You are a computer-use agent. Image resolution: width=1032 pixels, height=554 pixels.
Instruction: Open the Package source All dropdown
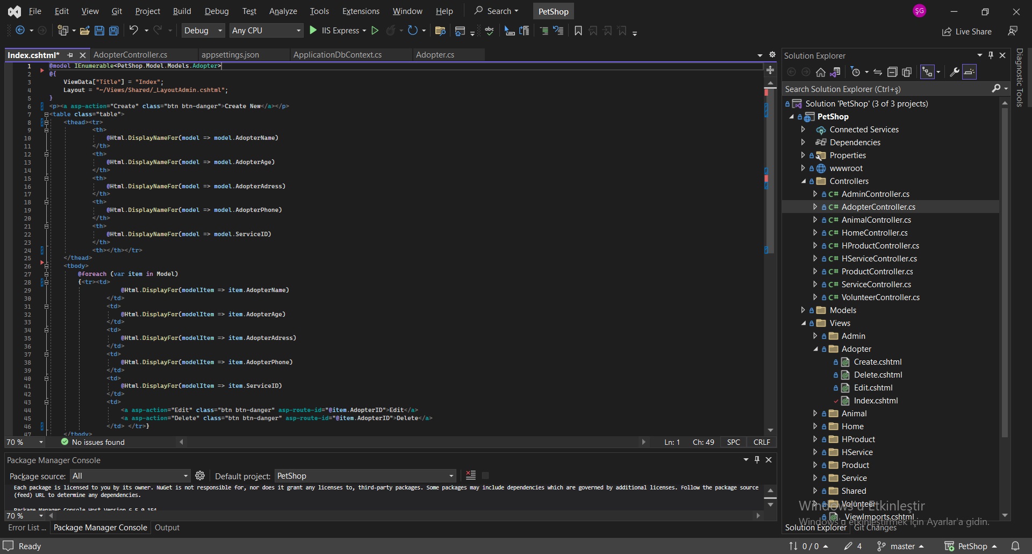click(130, 476)
